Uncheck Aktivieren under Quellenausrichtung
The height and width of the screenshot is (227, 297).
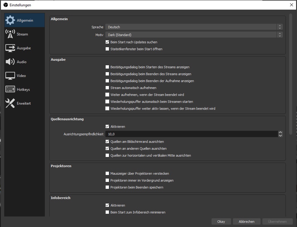pos(107,127)
